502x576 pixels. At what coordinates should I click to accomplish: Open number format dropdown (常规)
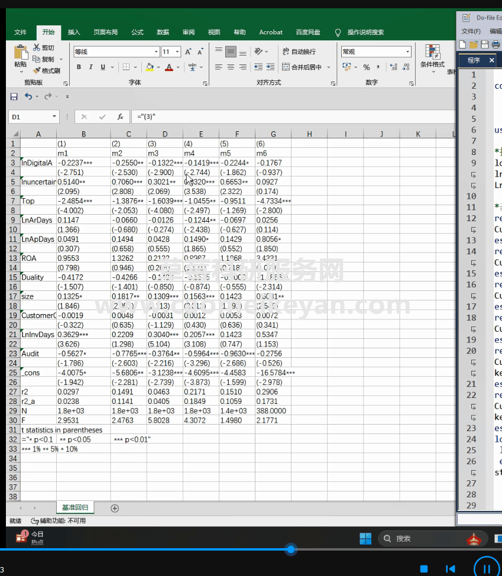(x=407, y=52)
